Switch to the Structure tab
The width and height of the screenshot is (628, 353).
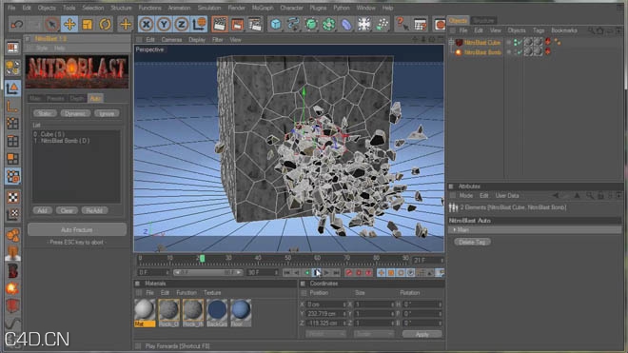click(x=483, y=20)
